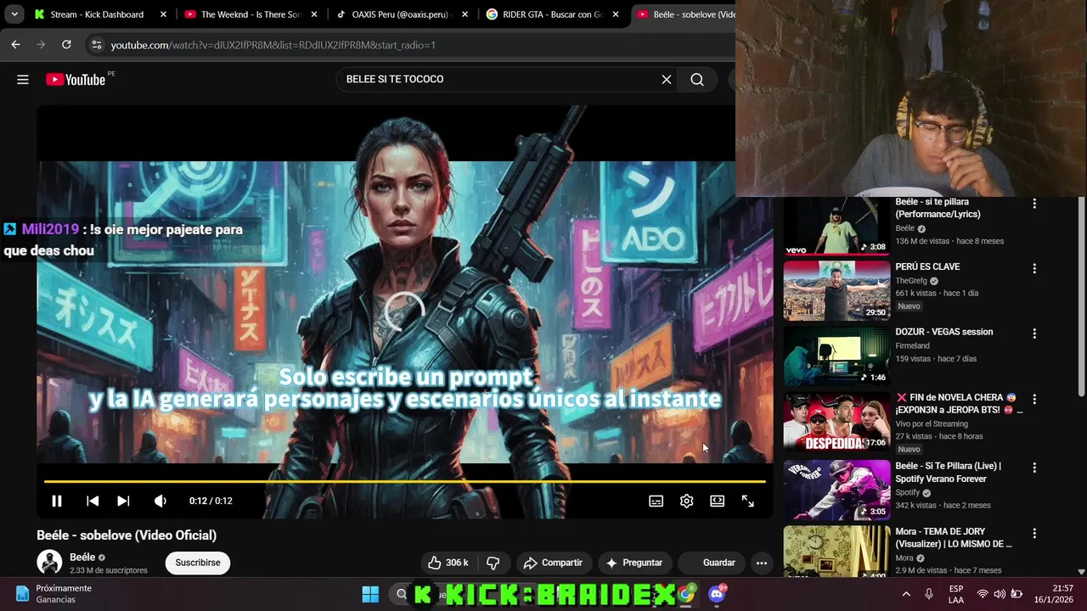Click the video progress bar

click(405, 481)
